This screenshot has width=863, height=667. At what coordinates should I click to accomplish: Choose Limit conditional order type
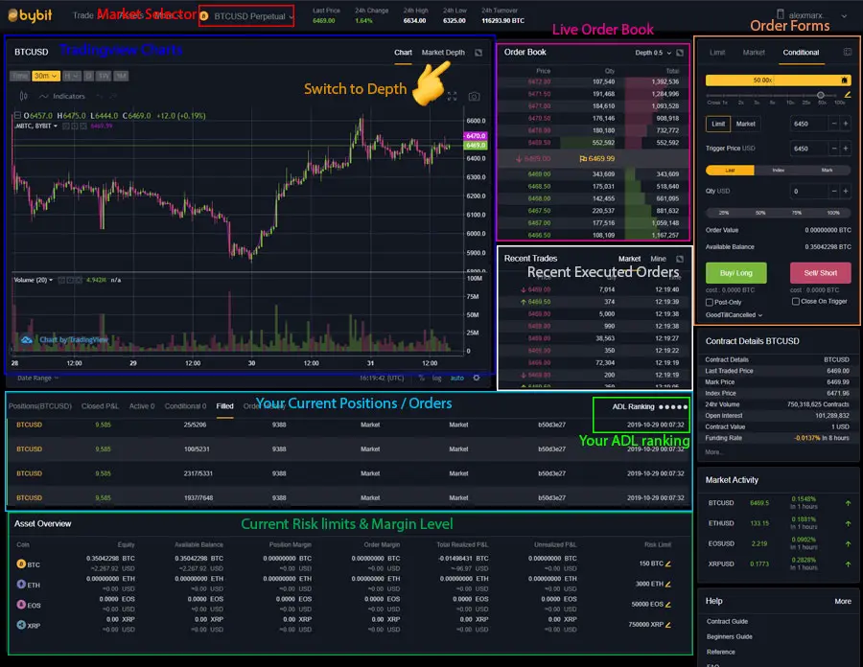tap(717, 124)
